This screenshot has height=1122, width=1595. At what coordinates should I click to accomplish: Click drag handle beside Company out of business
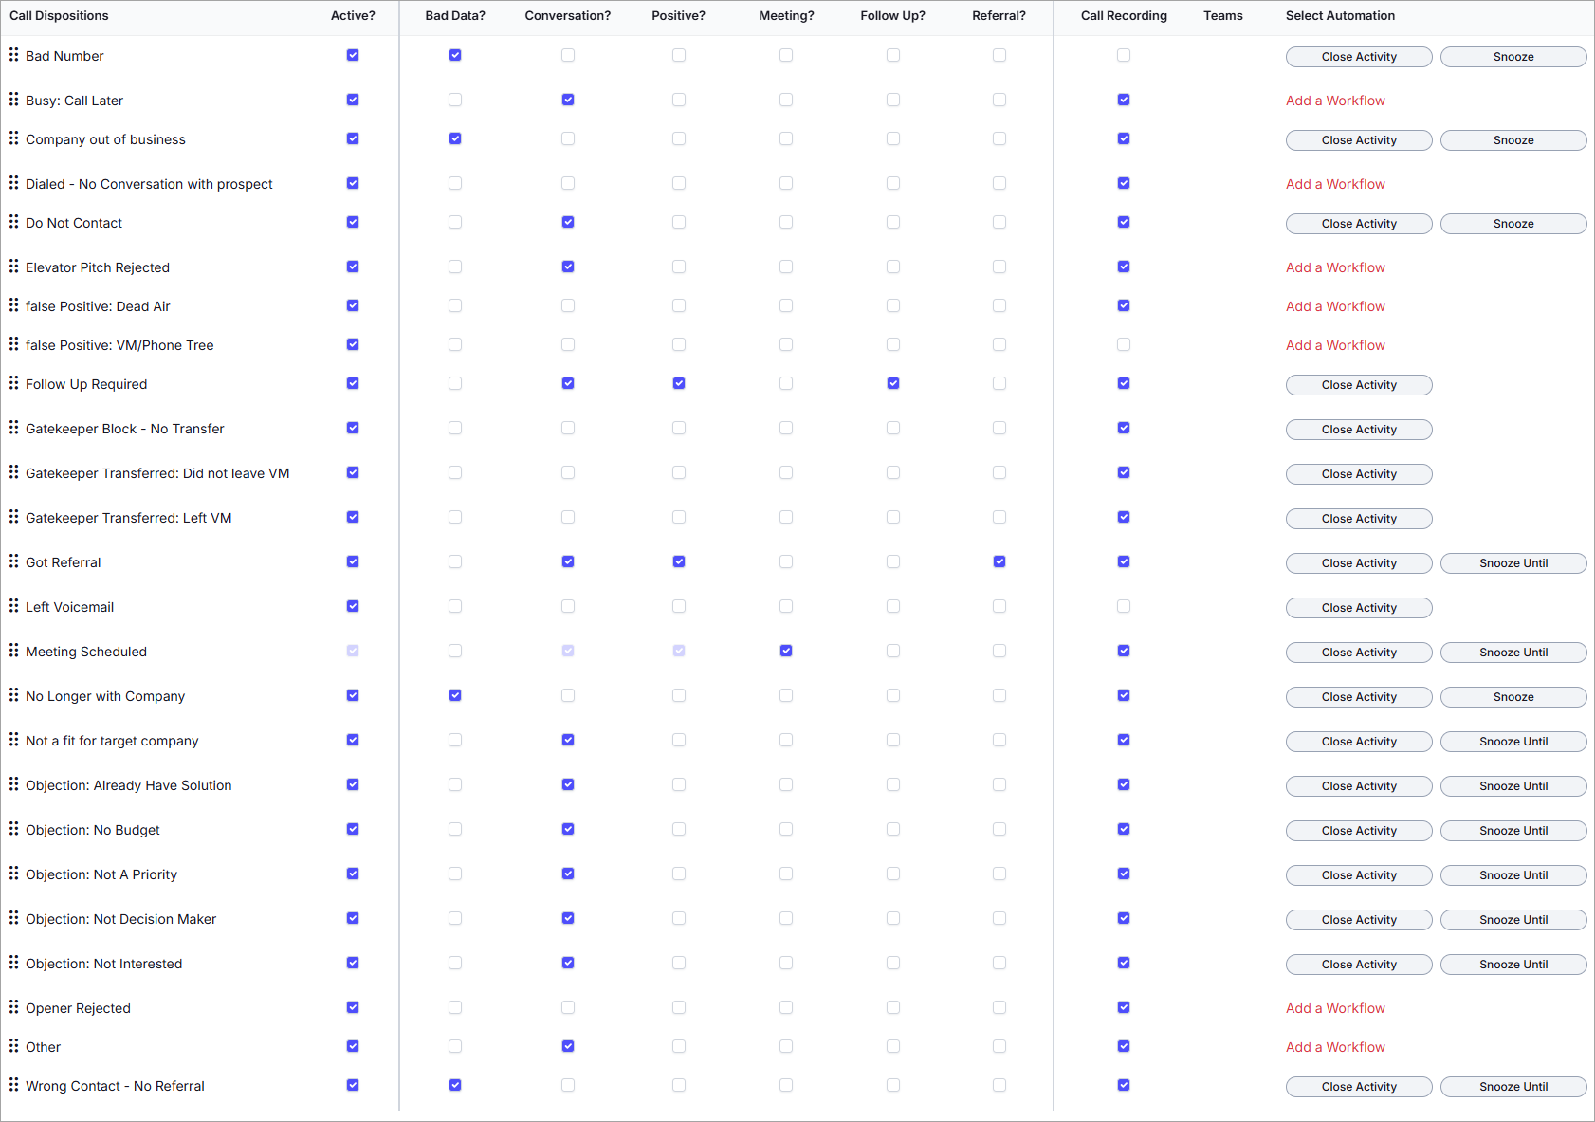[x=13, y=138]
